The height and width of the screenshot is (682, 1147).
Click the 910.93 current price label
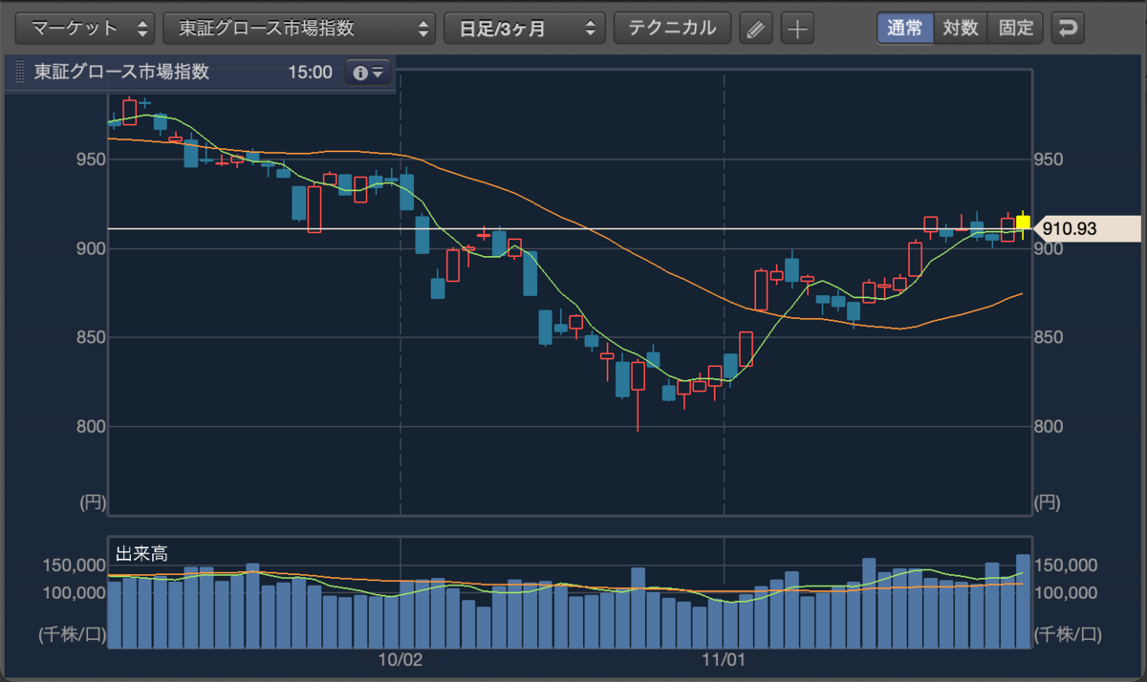click(x=1089, y=228)
